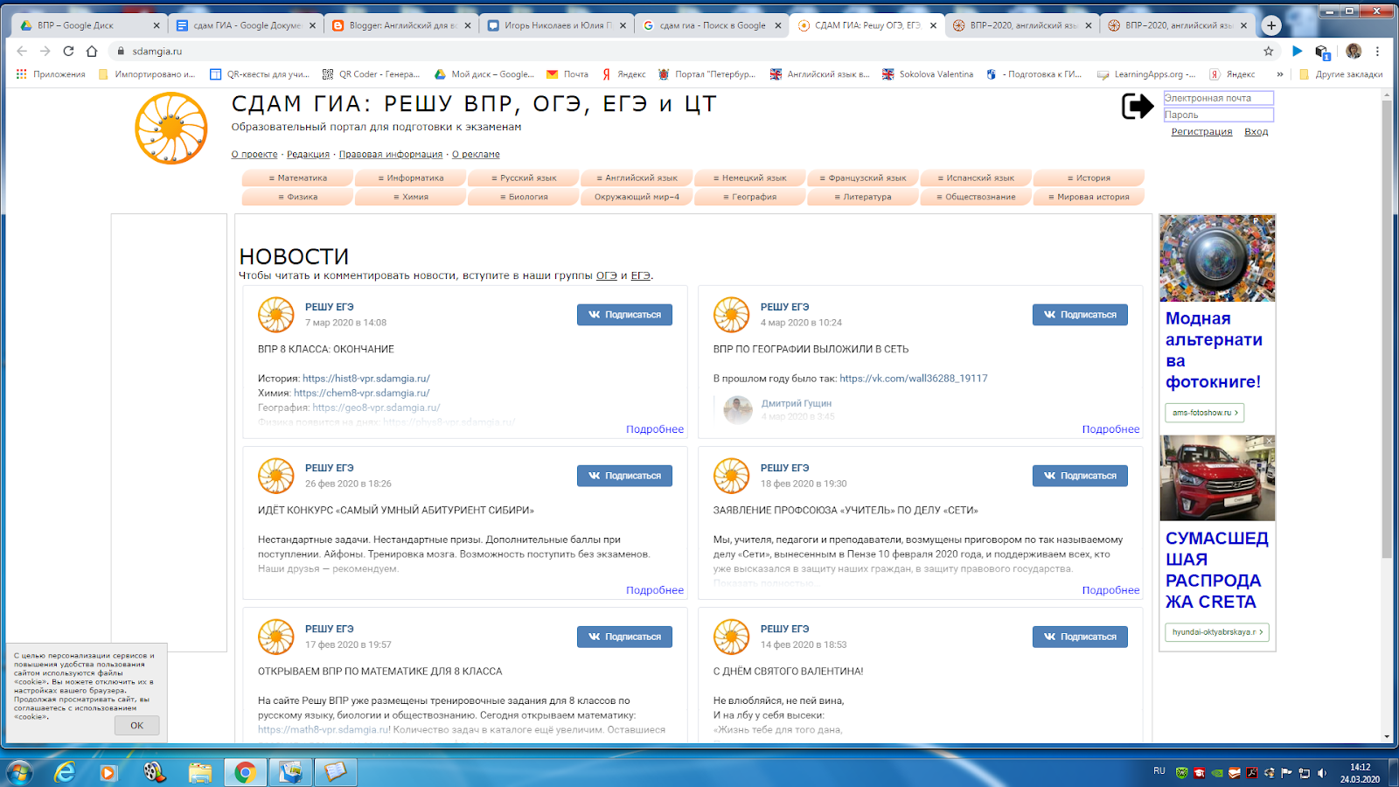
Task: Close the Blogger tab
Action: 468,25
